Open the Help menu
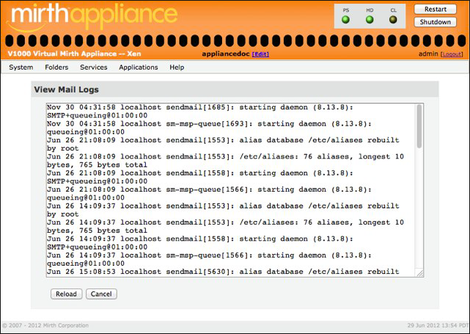 point(177,68)
